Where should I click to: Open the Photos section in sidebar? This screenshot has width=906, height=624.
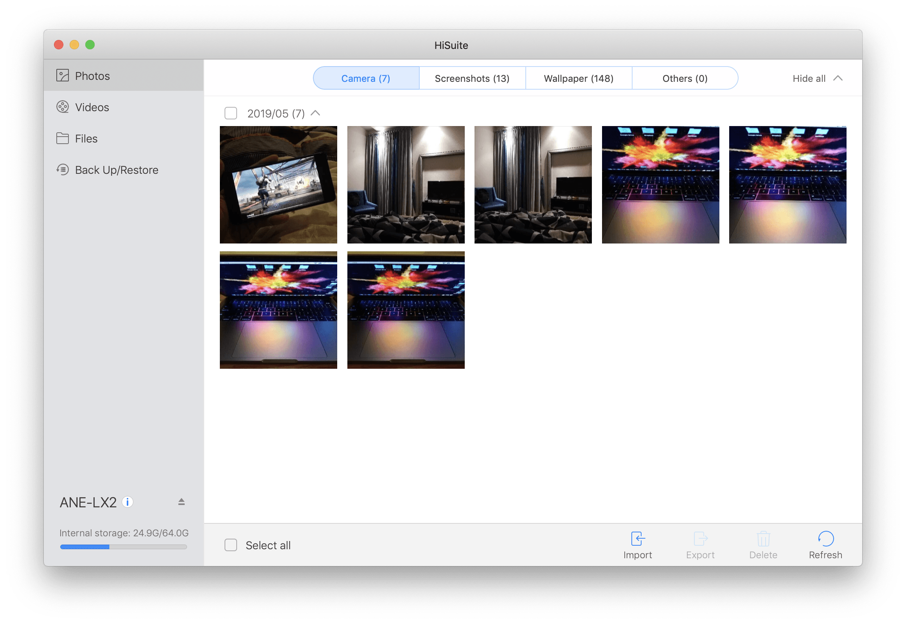pyautogui.click(x=92, y=76)
